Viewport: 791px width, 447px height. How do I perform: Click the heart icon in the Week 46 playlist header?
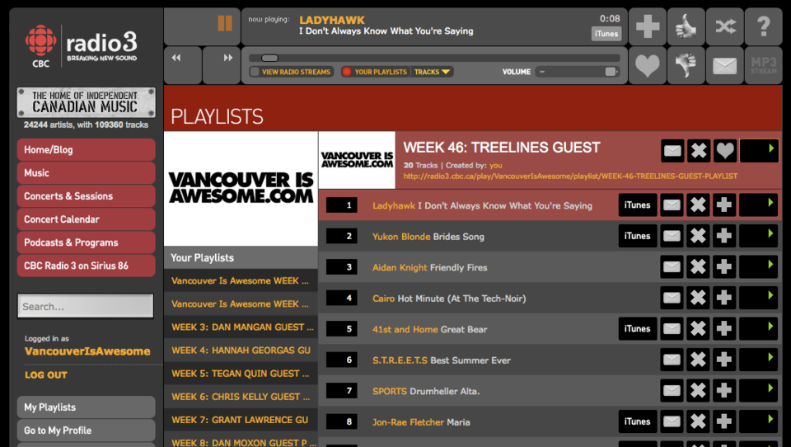pyautogui.click(x=725, y=151)
